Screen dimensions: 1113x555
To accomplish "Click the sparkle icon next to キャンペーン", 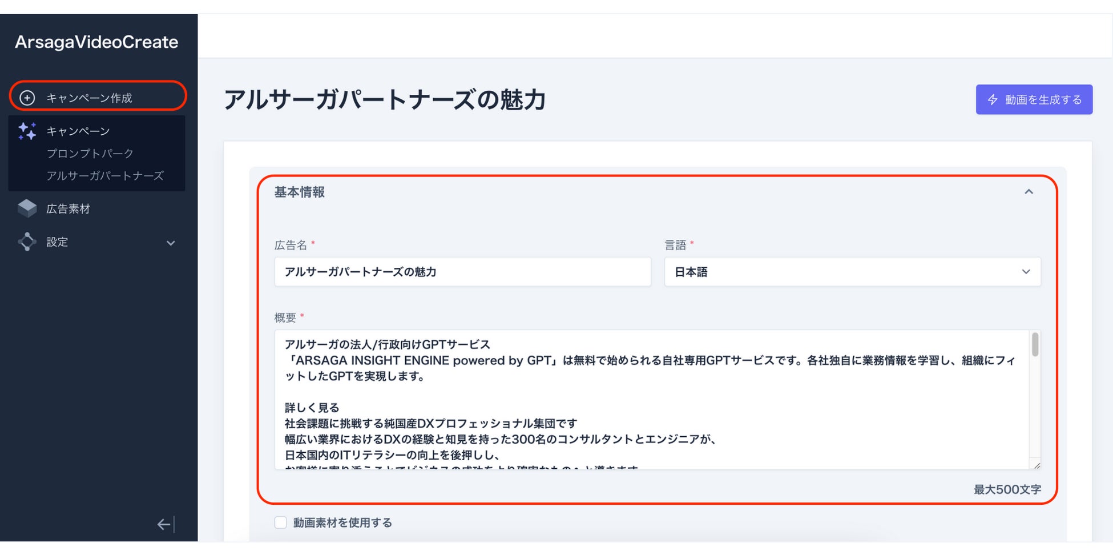I will point(27,131).
